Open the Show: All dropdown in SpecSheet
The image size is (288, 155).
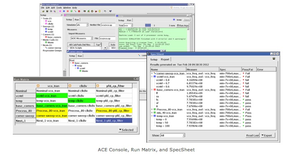click(x=173, y=135)
